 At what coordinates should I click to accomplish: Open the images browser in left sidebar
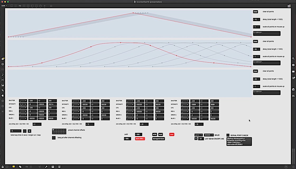tap(3, 85)
